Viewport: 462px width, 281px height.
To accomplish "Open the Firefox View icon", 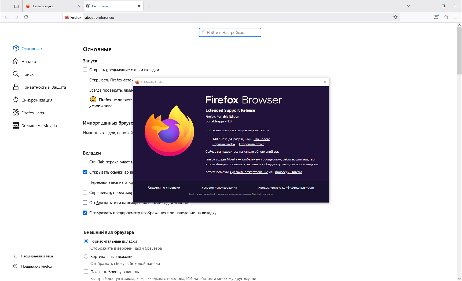I will pos(16,6).
